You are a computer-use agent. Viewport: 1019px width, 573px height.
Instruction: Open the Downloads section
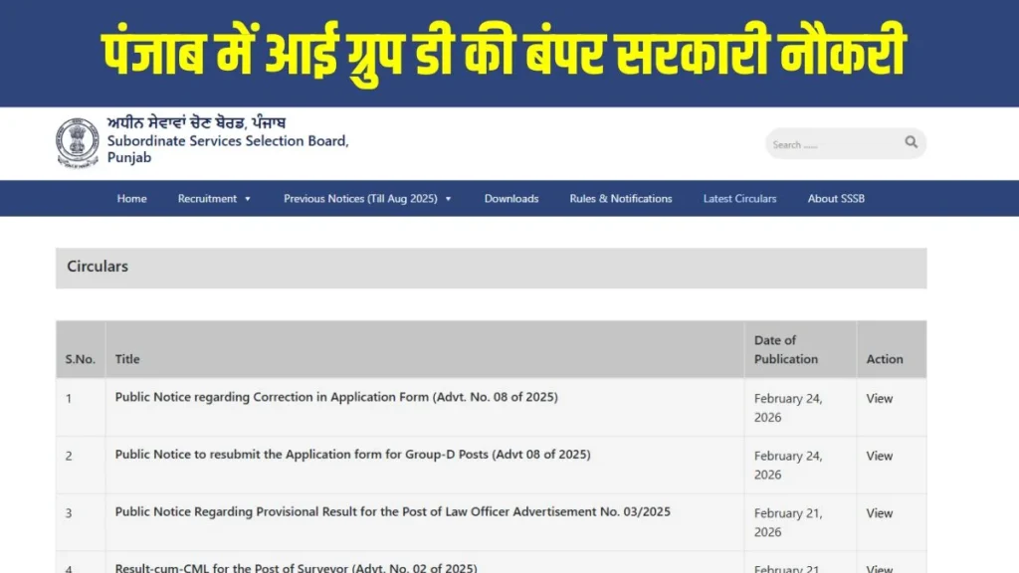tap(510, 199)
